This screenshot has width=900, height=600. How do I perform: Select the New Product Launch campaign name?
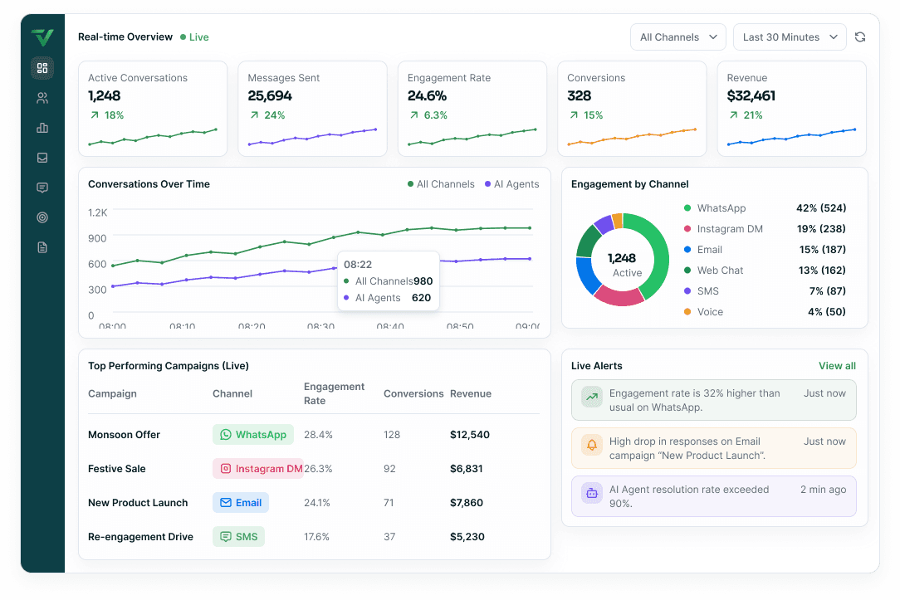138,502
